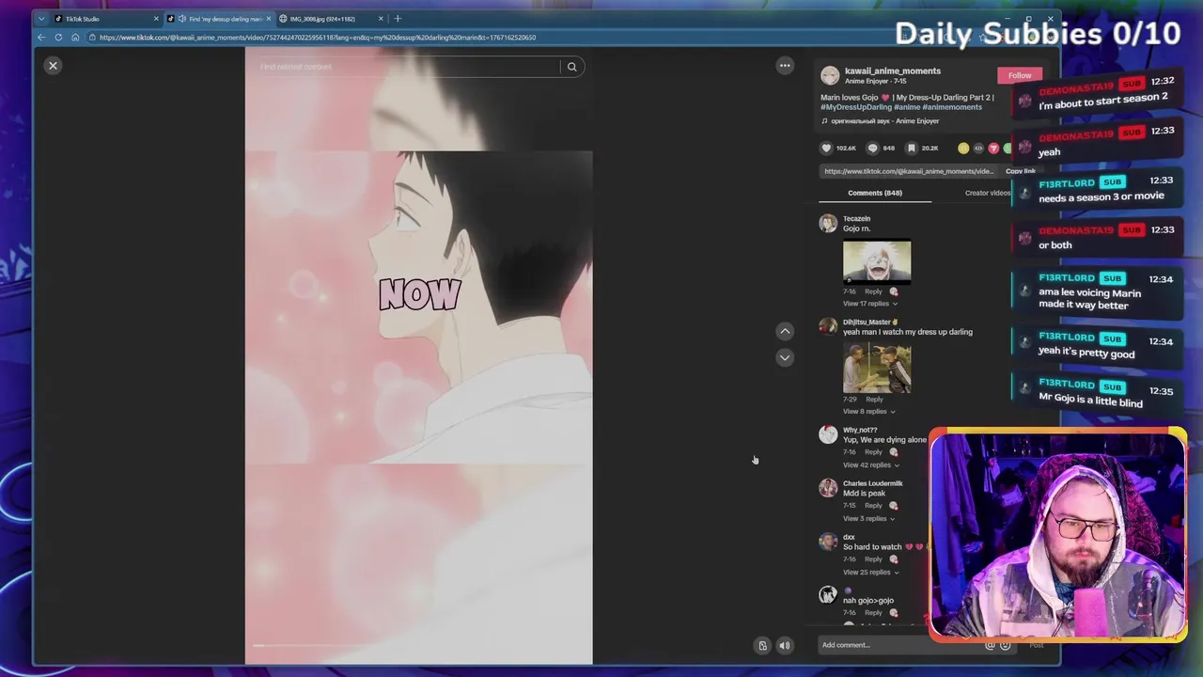Open Tecazein's profile avatar
The height and width of the screenshot is (677, 1203).
tap(828, 223)
